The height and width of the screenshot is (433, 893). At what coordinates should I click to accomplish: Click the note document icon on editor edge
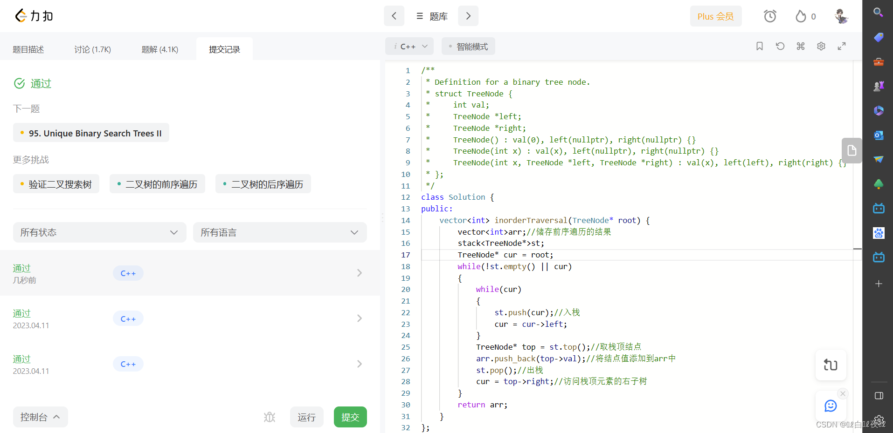[x=851, y=150]
